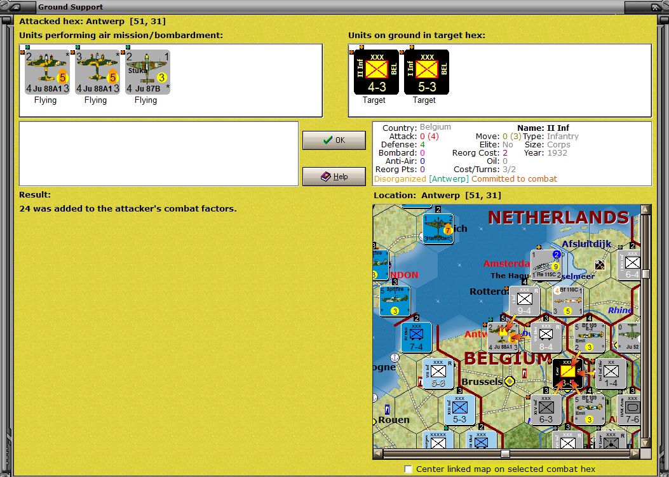The image size is (669, 477).
Task: Click the '24 was added' result text
Action: tap(128, 208)
